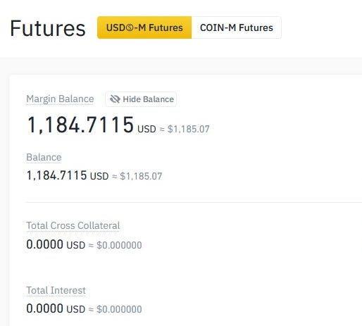Click the crossed-eye Hide Balance icon
The height and width of the screenshot is (326, 362).
tap(115, 99)
